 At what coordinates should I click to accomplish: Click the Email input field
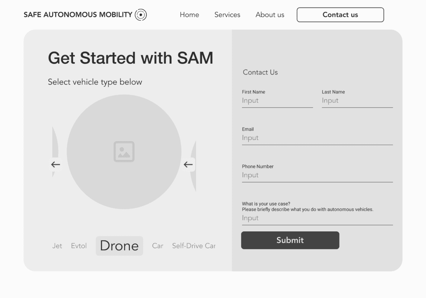[317, 138]
